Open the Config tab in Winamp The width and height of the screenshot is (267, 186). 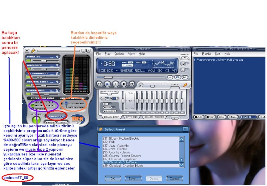(x=175, y=85)
